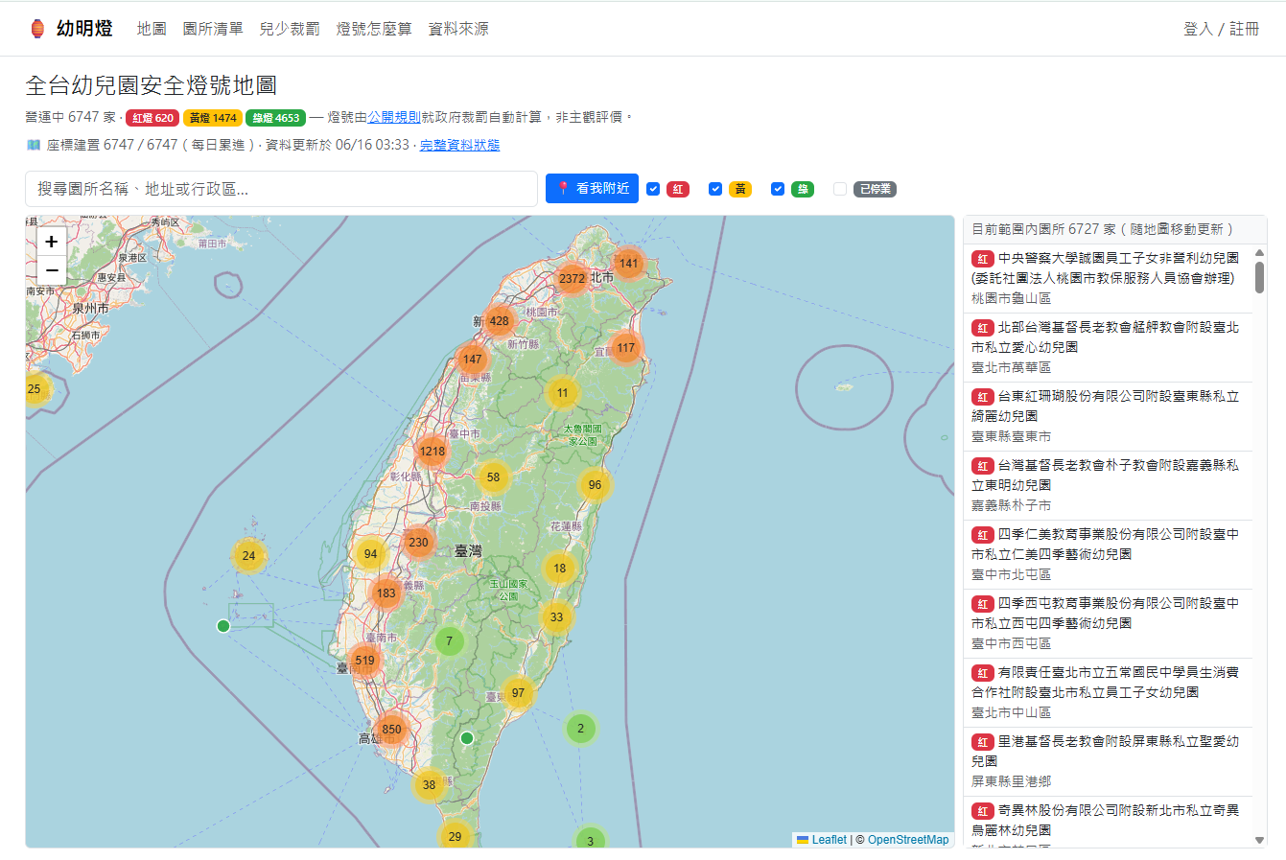Open the 94 cluster marker
The height and width of the screenshot is (860, 1286).
tap(370, 553)
